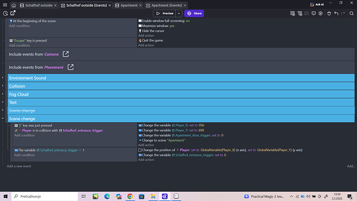Click Add condition under Escape key event
The width and height of the screenshot is (357, 201).
(19, 46)
